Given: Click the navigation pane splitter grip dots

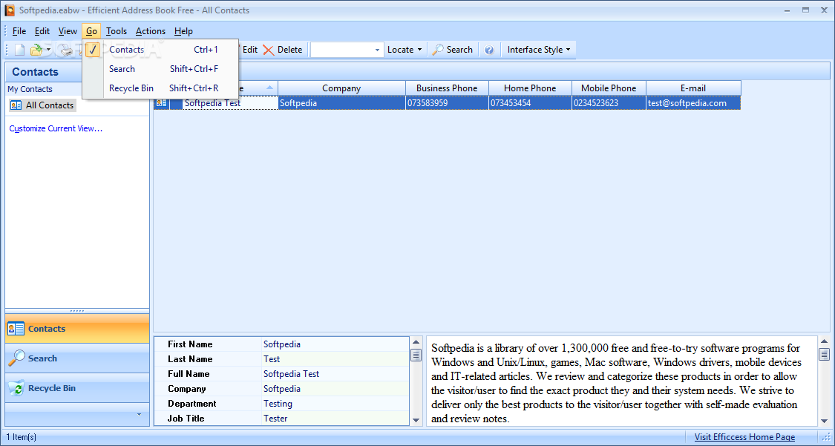Looking at the screenshot, I should click(77, 311).
